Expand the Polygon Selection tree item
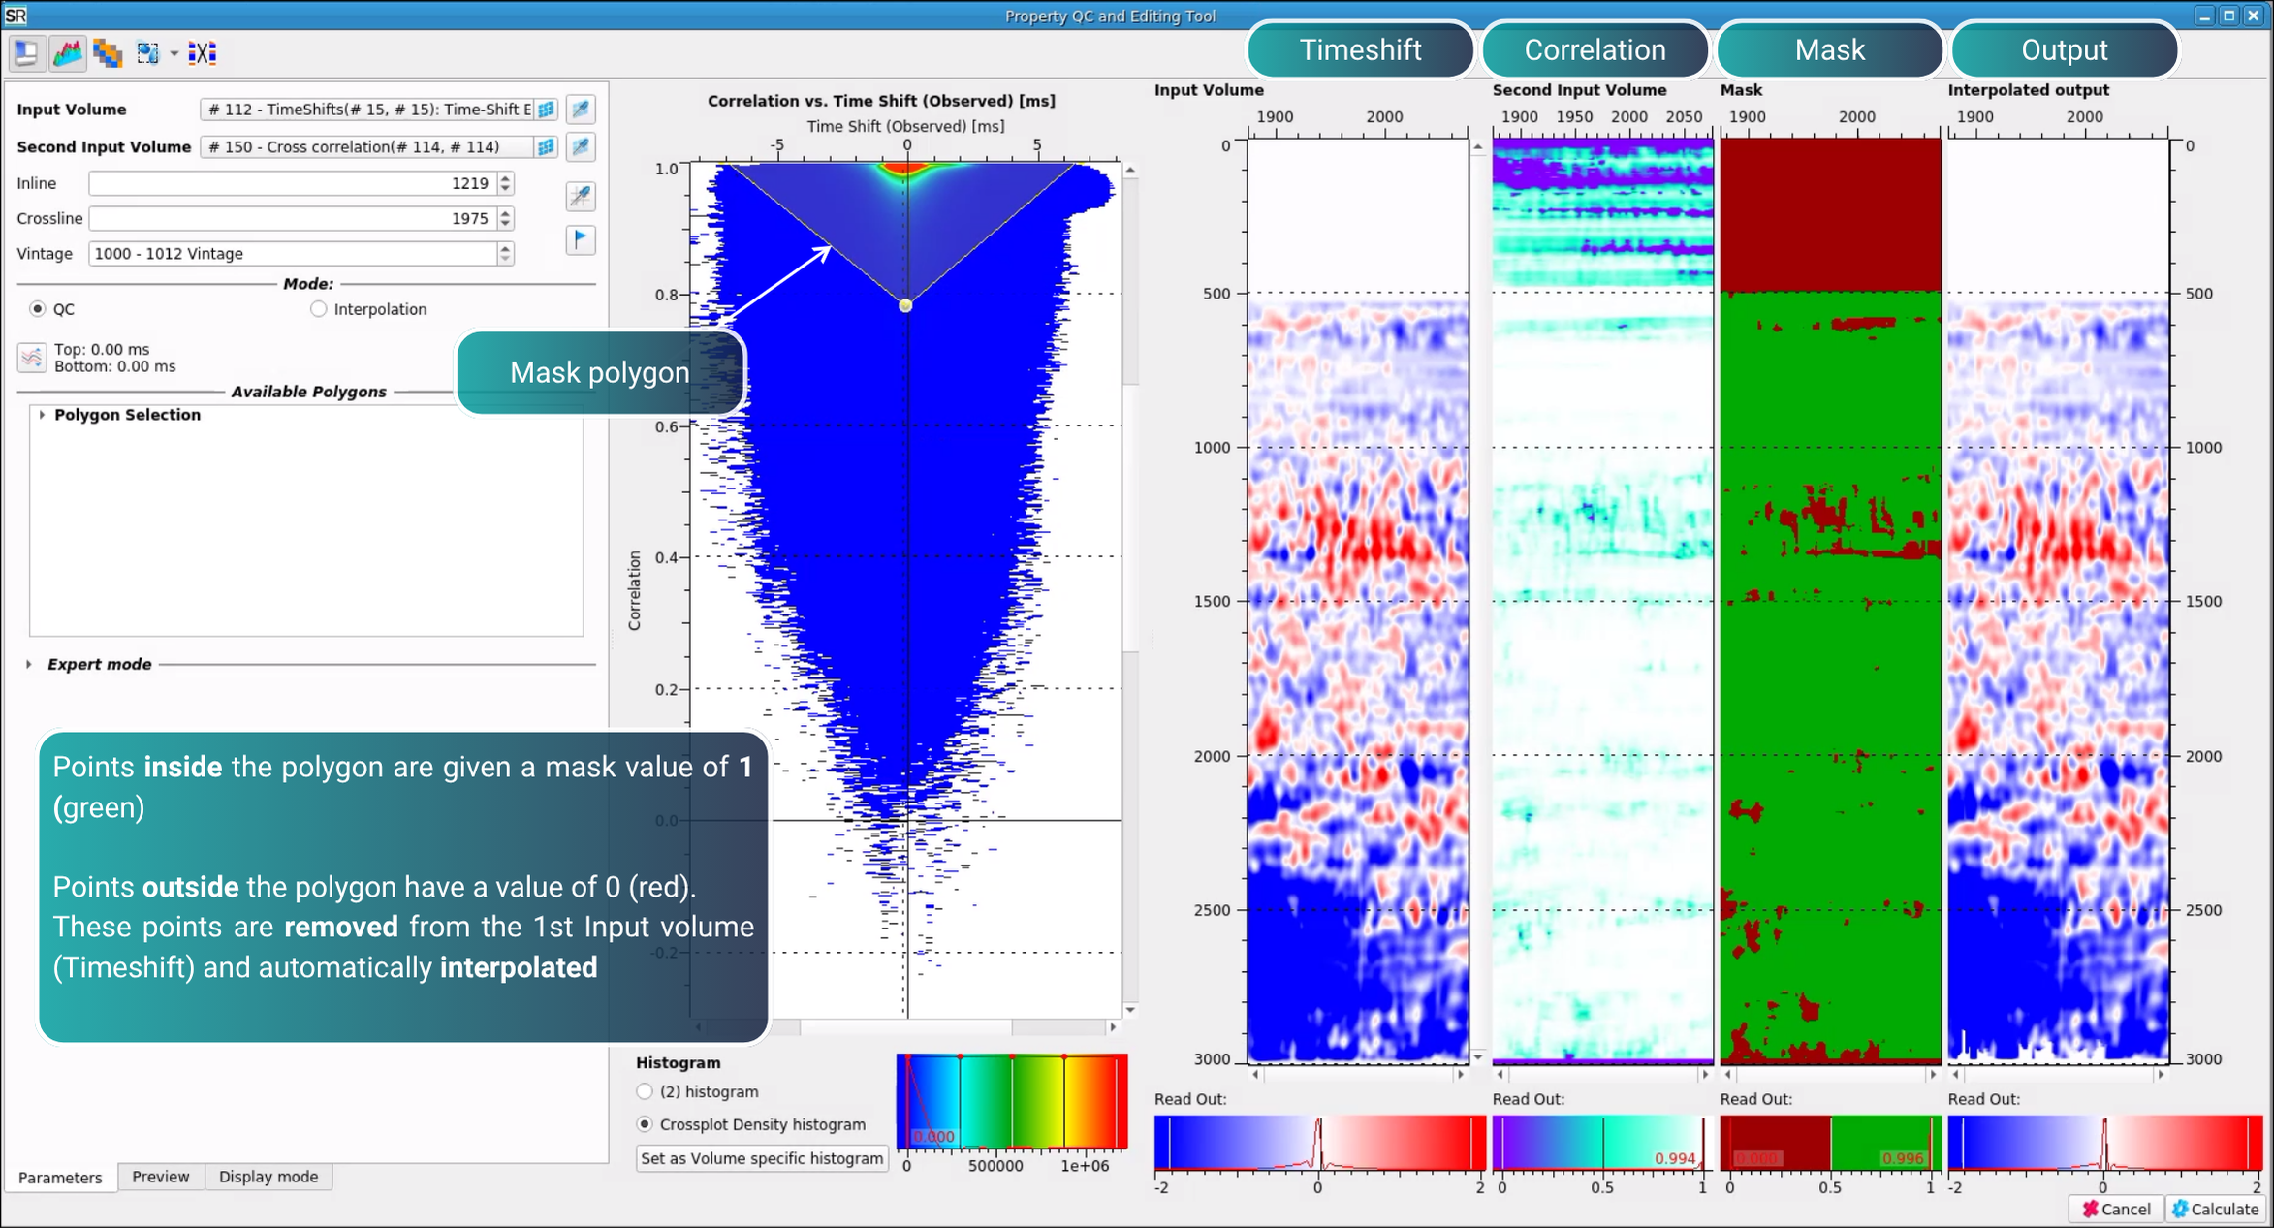Image resolution: width=2274 pixels, height=1228 pixels. [x=42, y=415]
